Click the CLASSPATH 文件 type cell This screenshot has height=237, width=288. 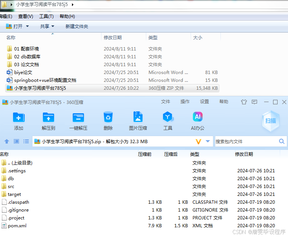(x=210, y=202)
